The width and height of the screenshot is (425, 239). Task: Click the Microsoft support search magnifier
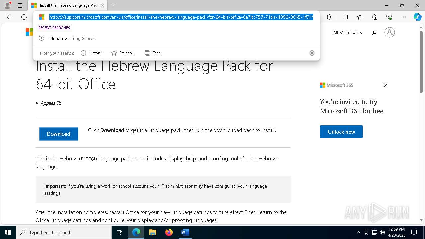pyautogui.click(x=374, y=32)
